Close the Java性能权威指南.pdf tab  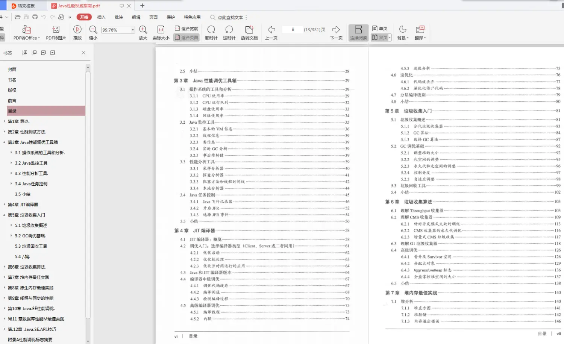click(x=129, y=6)
